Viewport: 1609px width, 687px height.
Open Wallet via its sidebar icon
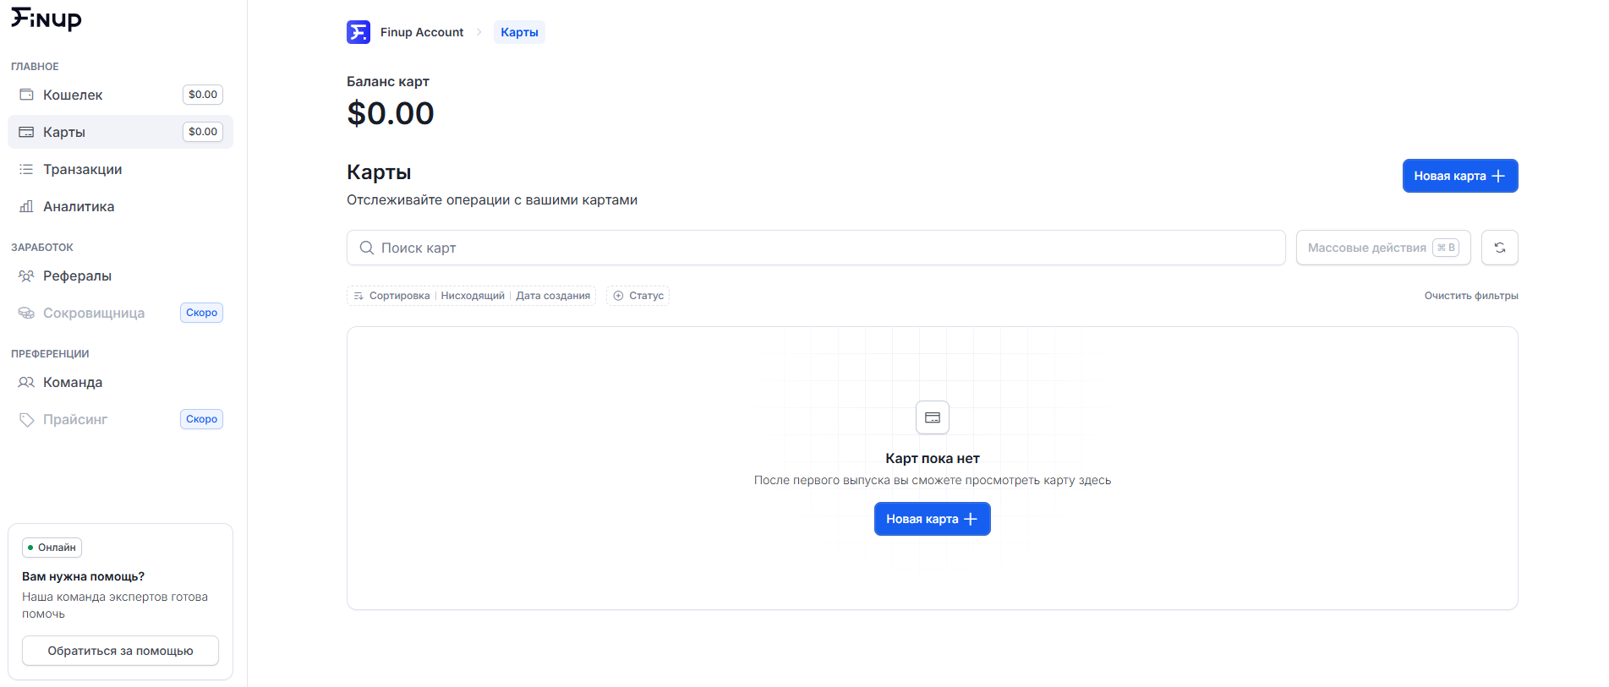[26, 95]
